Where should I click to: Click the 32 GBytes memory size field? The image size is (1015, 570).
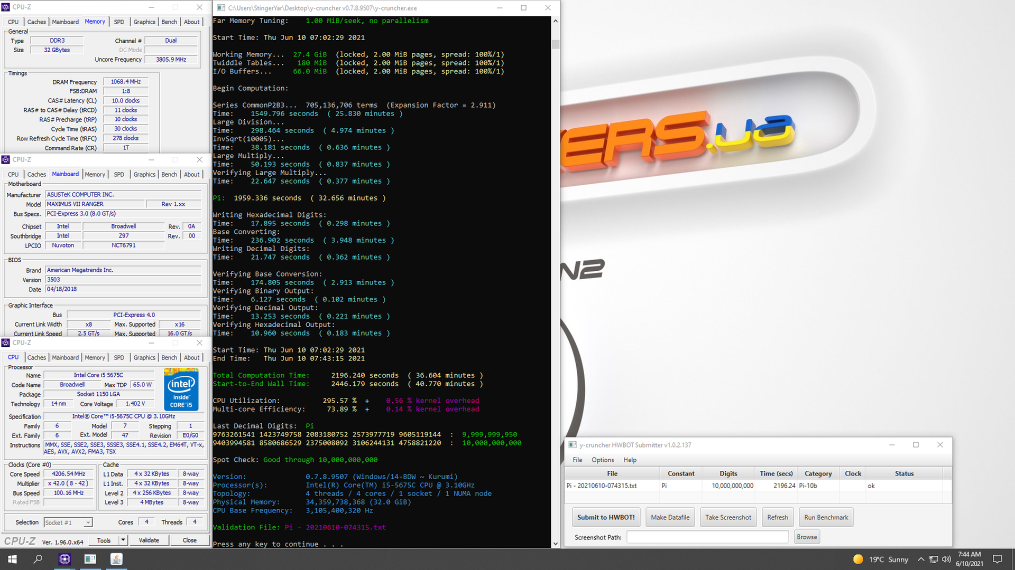[57, 50]
